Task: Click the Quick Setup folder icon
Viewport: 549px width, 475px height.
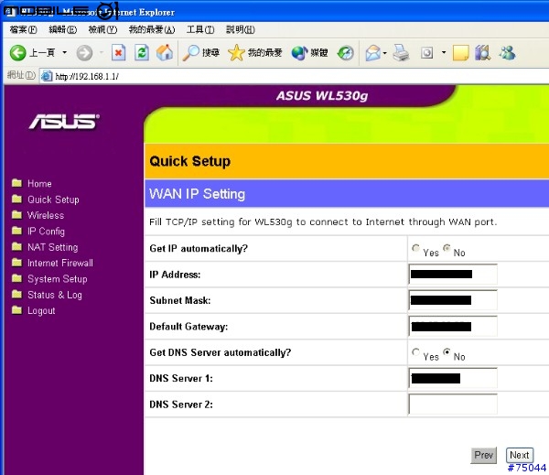Action: pos(16,199)
